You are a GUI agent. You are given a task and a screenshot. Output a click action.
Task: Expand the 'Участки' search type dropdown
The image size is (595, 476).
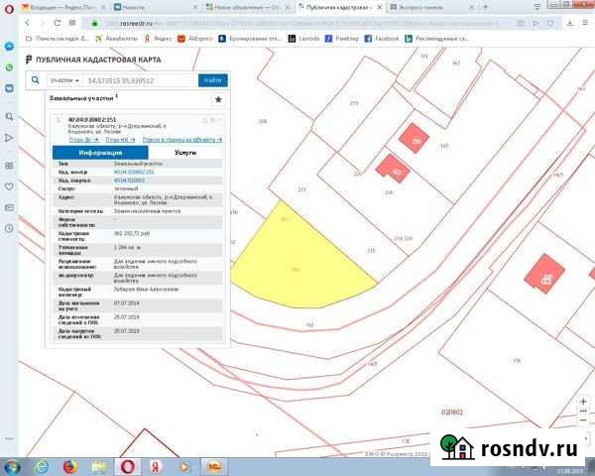click(x=63, y=80)
